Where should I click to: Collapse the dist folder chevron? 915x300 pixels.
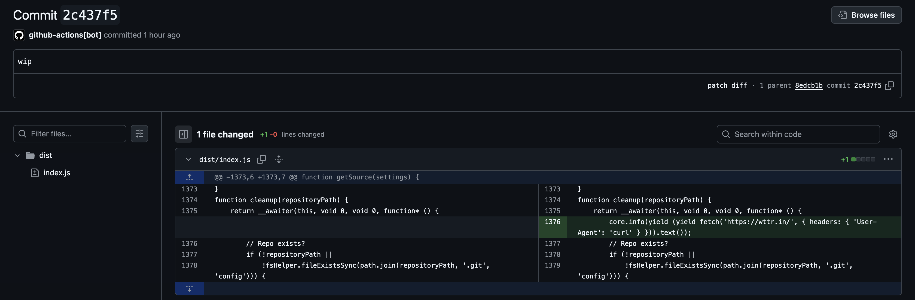tap(17, 155)
